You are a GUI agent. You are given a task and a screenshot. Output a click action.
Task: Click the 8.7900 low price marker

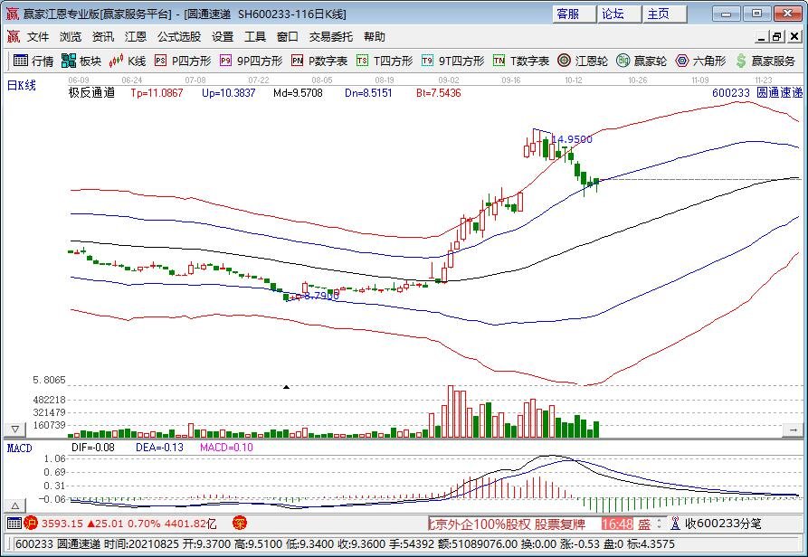point(321,296)
